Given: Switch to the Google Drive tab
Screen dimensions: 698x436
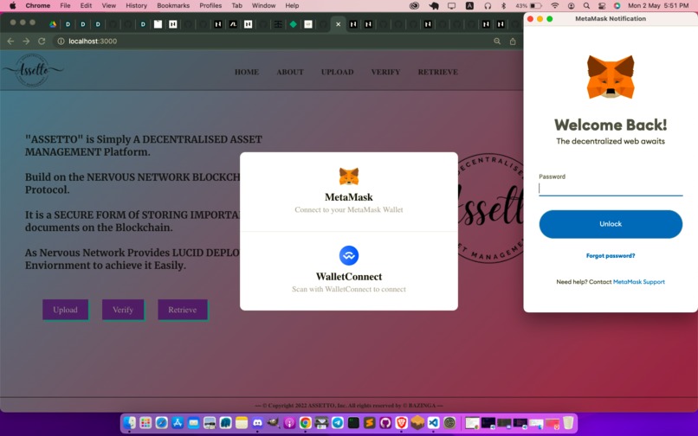Looking at the screenshot, I should [53, 24].
